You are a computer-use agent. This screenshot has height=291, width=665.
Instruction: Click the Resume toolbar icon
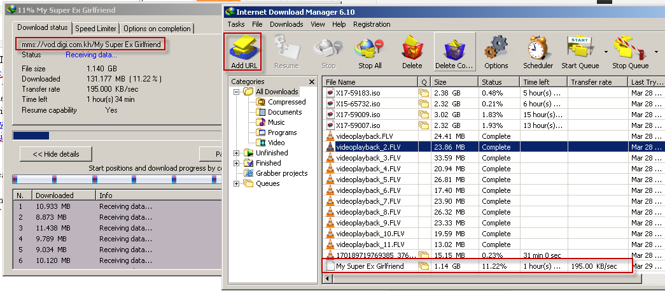point(286,52)
